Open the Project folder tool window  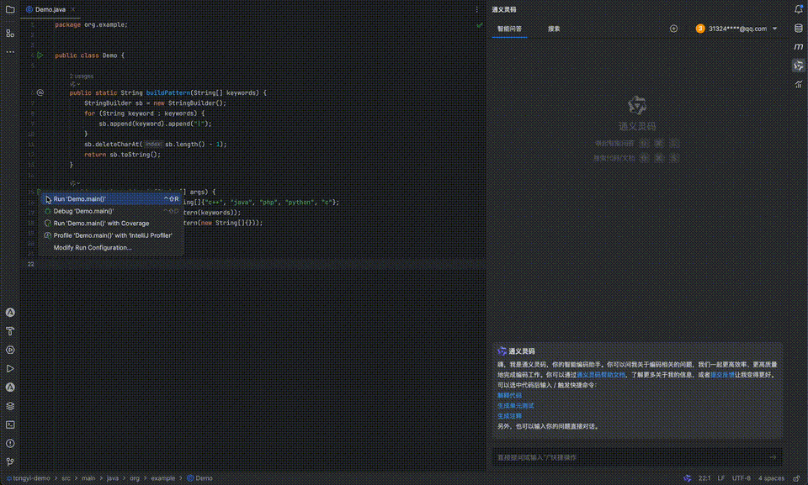tap(10, 9)
